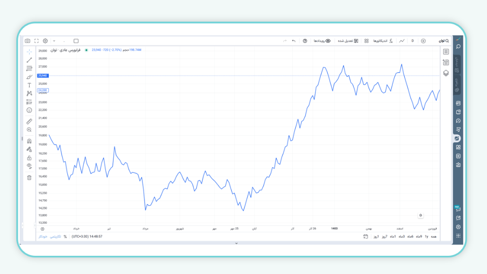This screenshot has height=274, width=487.
Task: Enter fullscreen chart mode
Action: [36, 41]
